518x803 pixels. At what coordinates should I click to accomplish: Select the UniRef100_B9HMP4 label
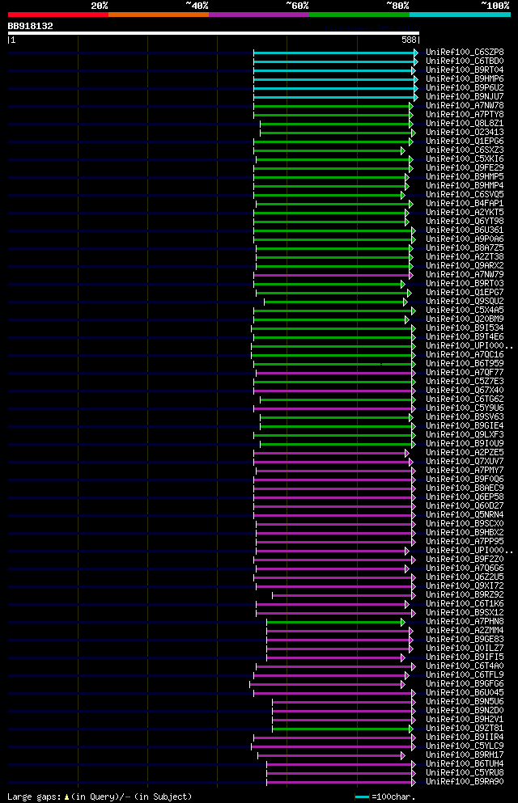[x=465, y=185]
